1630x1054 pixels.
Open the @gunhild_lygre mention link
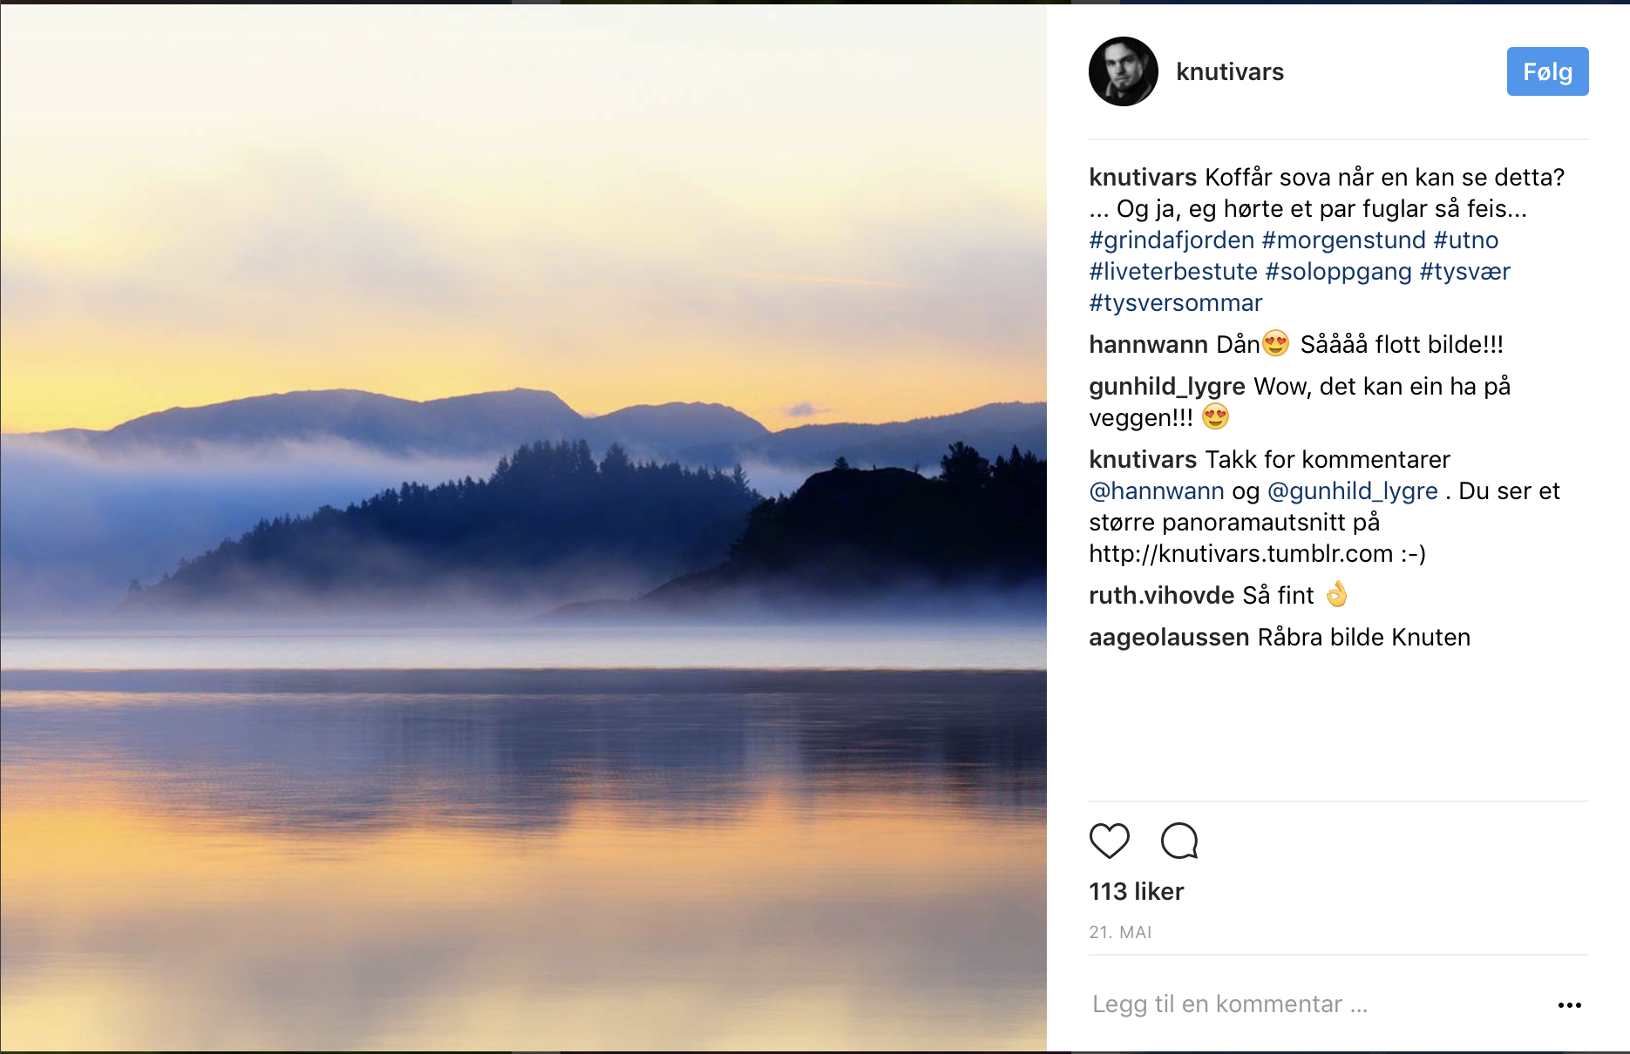(1352, 490)
